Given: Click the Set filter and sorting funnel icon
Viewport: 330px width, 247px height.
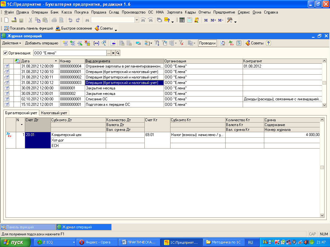Looking at the screenshot, I should point(157,43).
